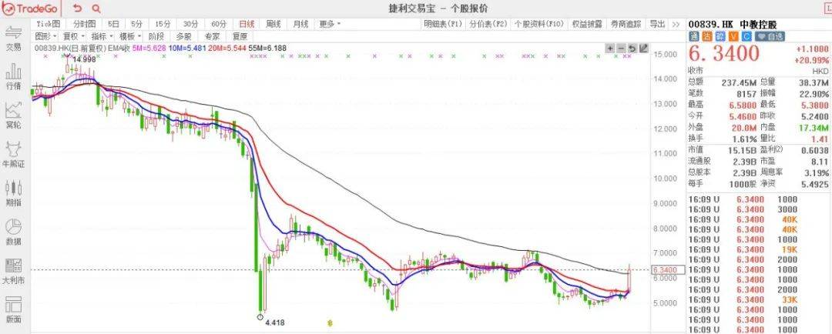832x334 pixels.
Task: Click the 多股 multi-stock button
Action: tap(183, 36)
